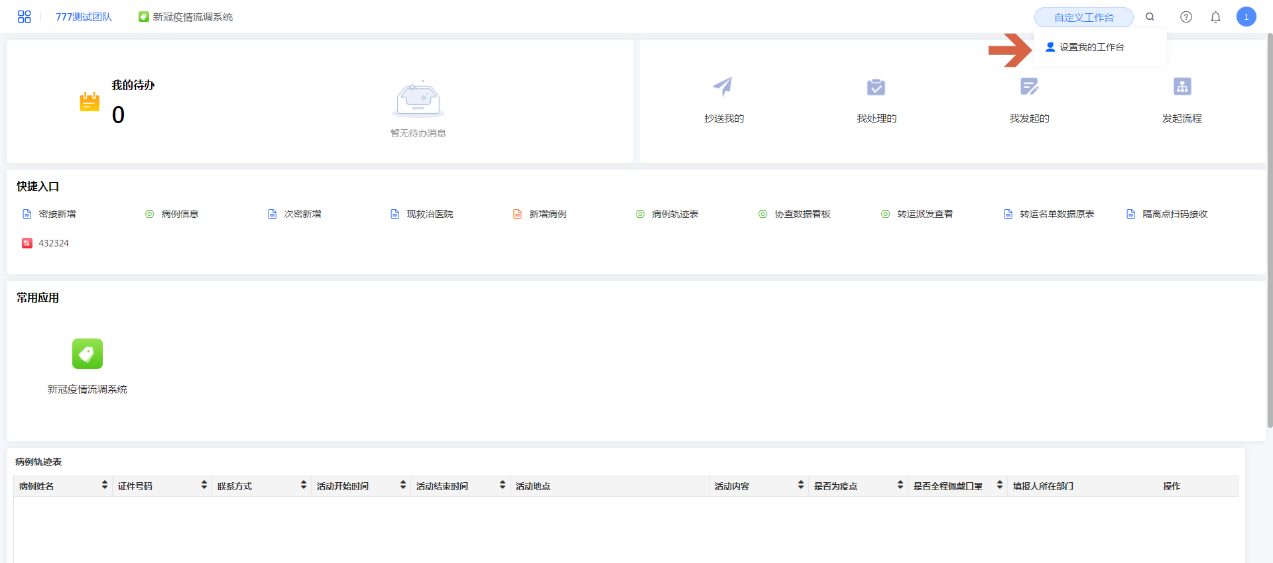1273x563 pixels.
Task: Open the 密接新增 quick link
Action: click(56, 214)
